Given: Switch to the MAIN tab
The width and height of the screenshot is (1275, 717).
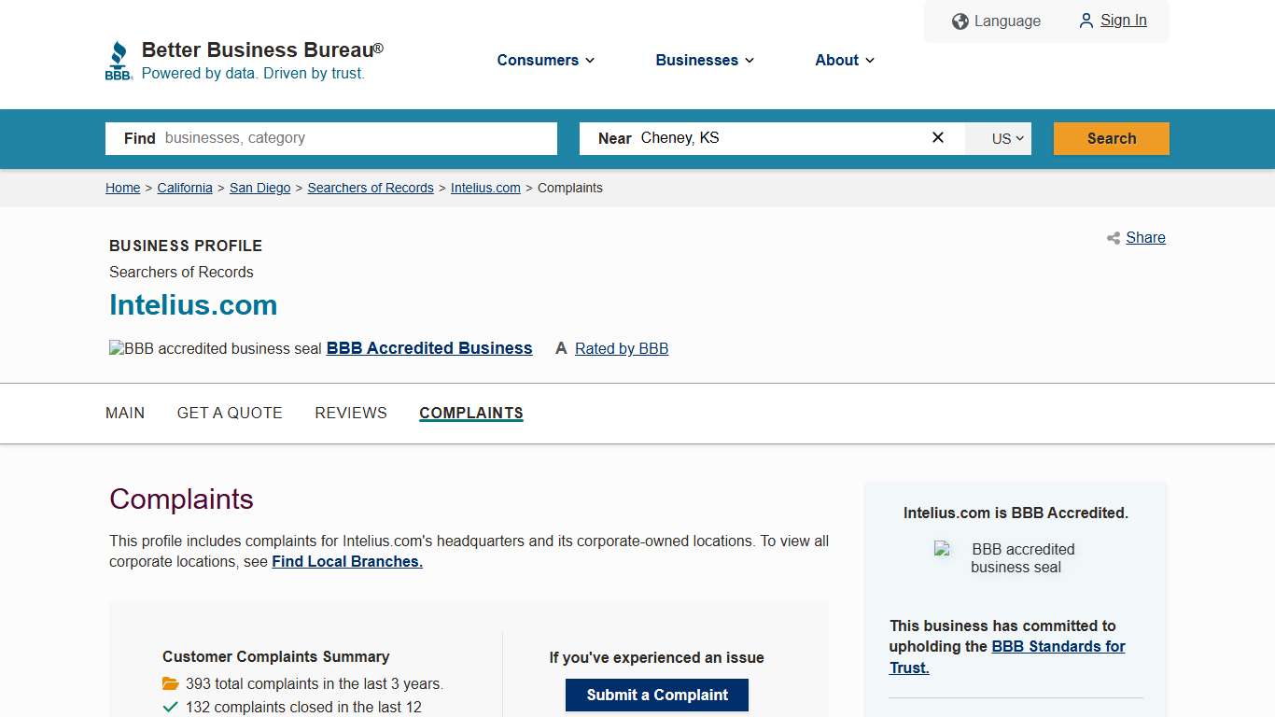Looking at the screenshot, I should (x=125, y=413).
